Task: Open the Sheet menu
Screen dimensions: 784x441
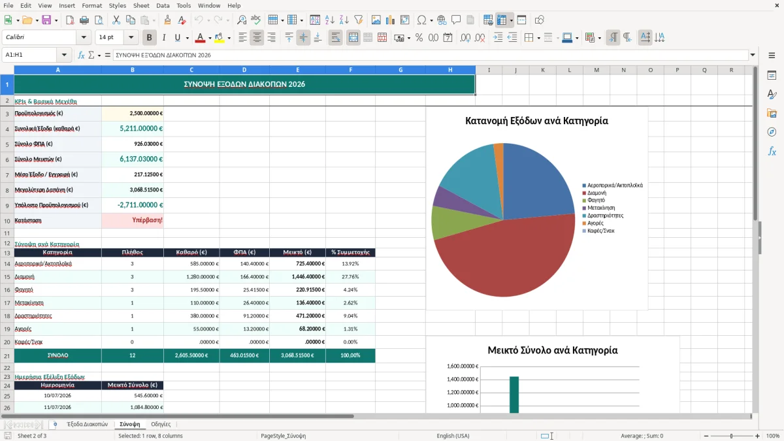Action: click(x=141, y=5)
